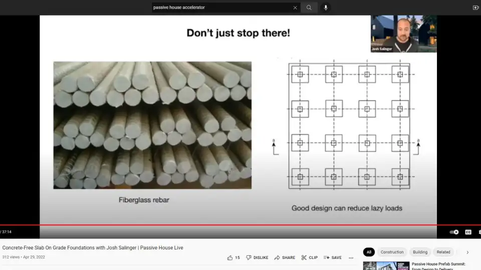
Task: Toggle closed captions (CC)
Action: pyautogui.click(x=468, y=232)
